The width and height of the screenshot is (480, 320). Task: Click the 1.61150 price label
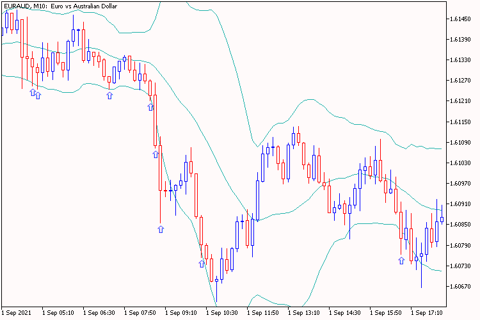(x=460, y=122)
